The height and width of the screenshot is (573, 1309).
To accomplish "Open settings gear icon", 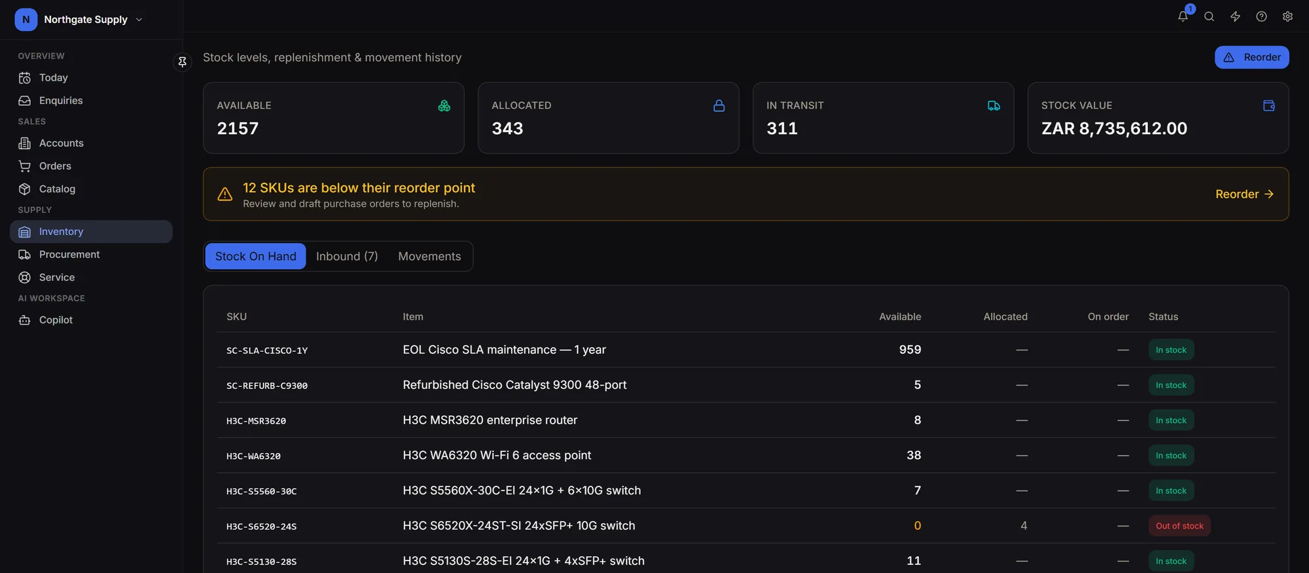I will click(1287, 16).
